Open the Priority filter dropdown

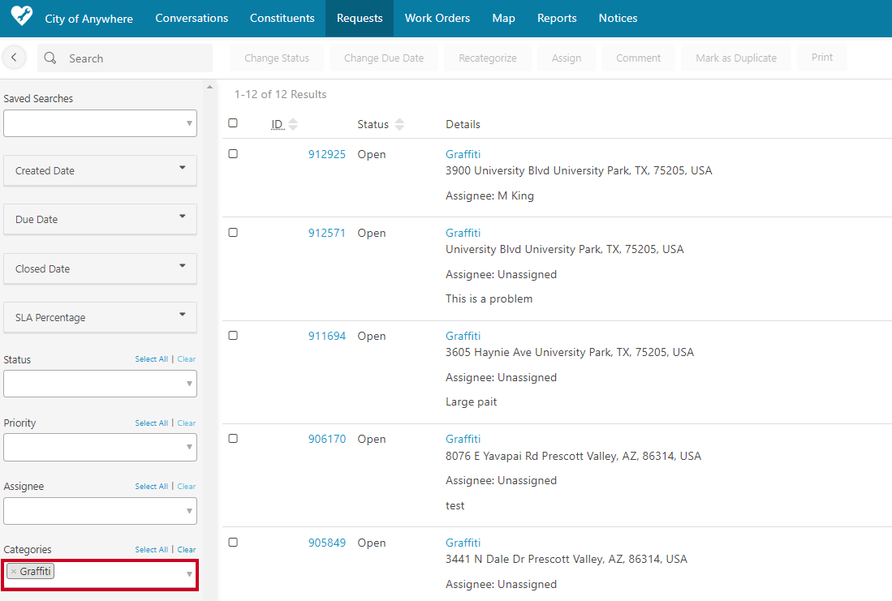(100, 448)
